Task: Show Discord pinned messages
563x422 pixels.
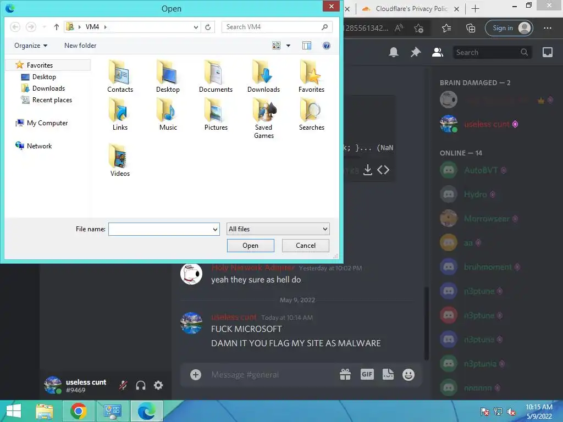Action: pos(416,52)
